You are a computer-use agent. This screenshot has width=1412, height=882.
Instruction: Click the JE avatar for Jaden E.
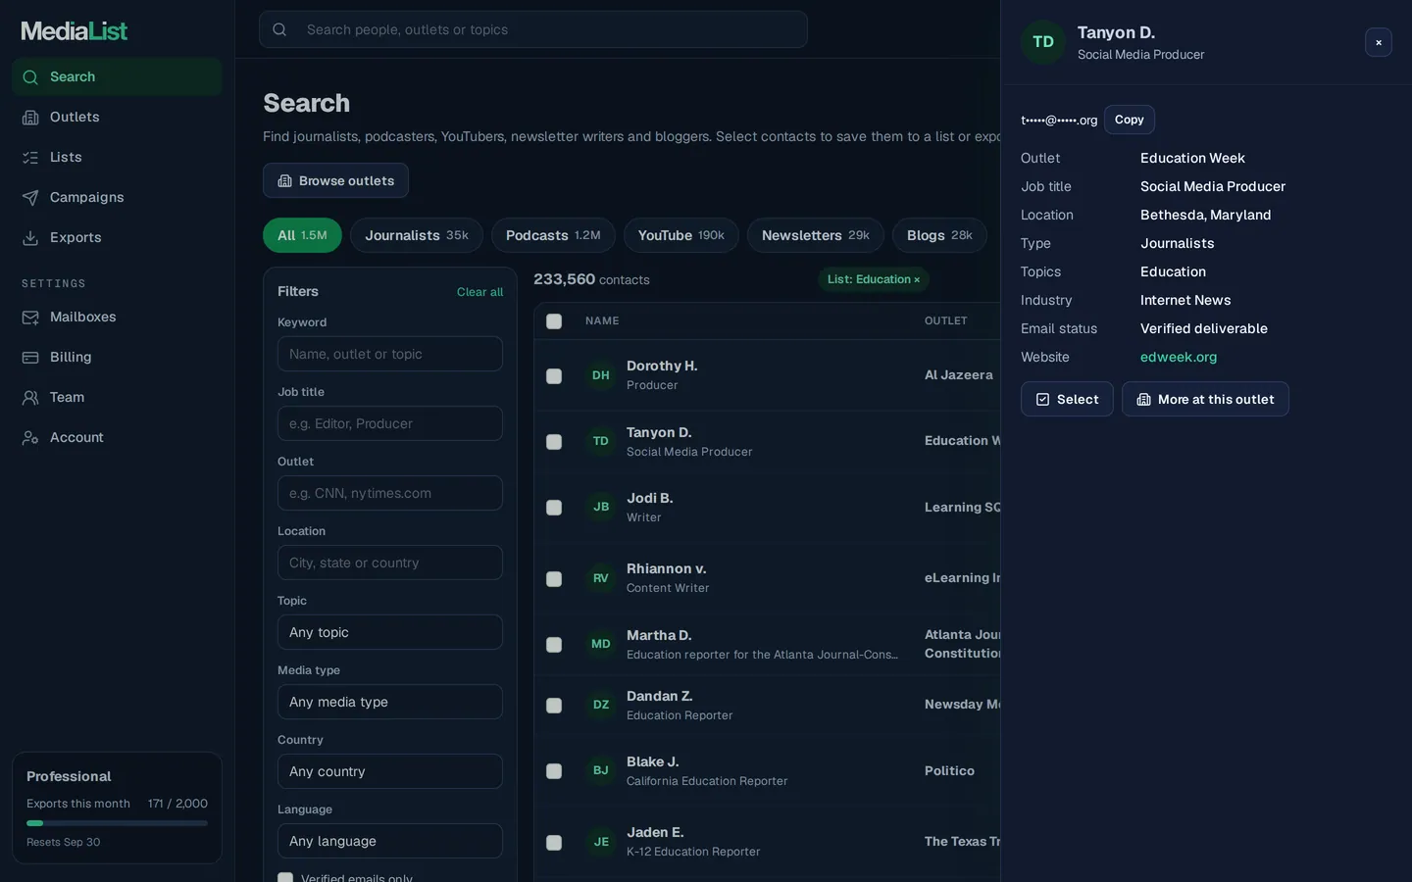coord(601,842)
